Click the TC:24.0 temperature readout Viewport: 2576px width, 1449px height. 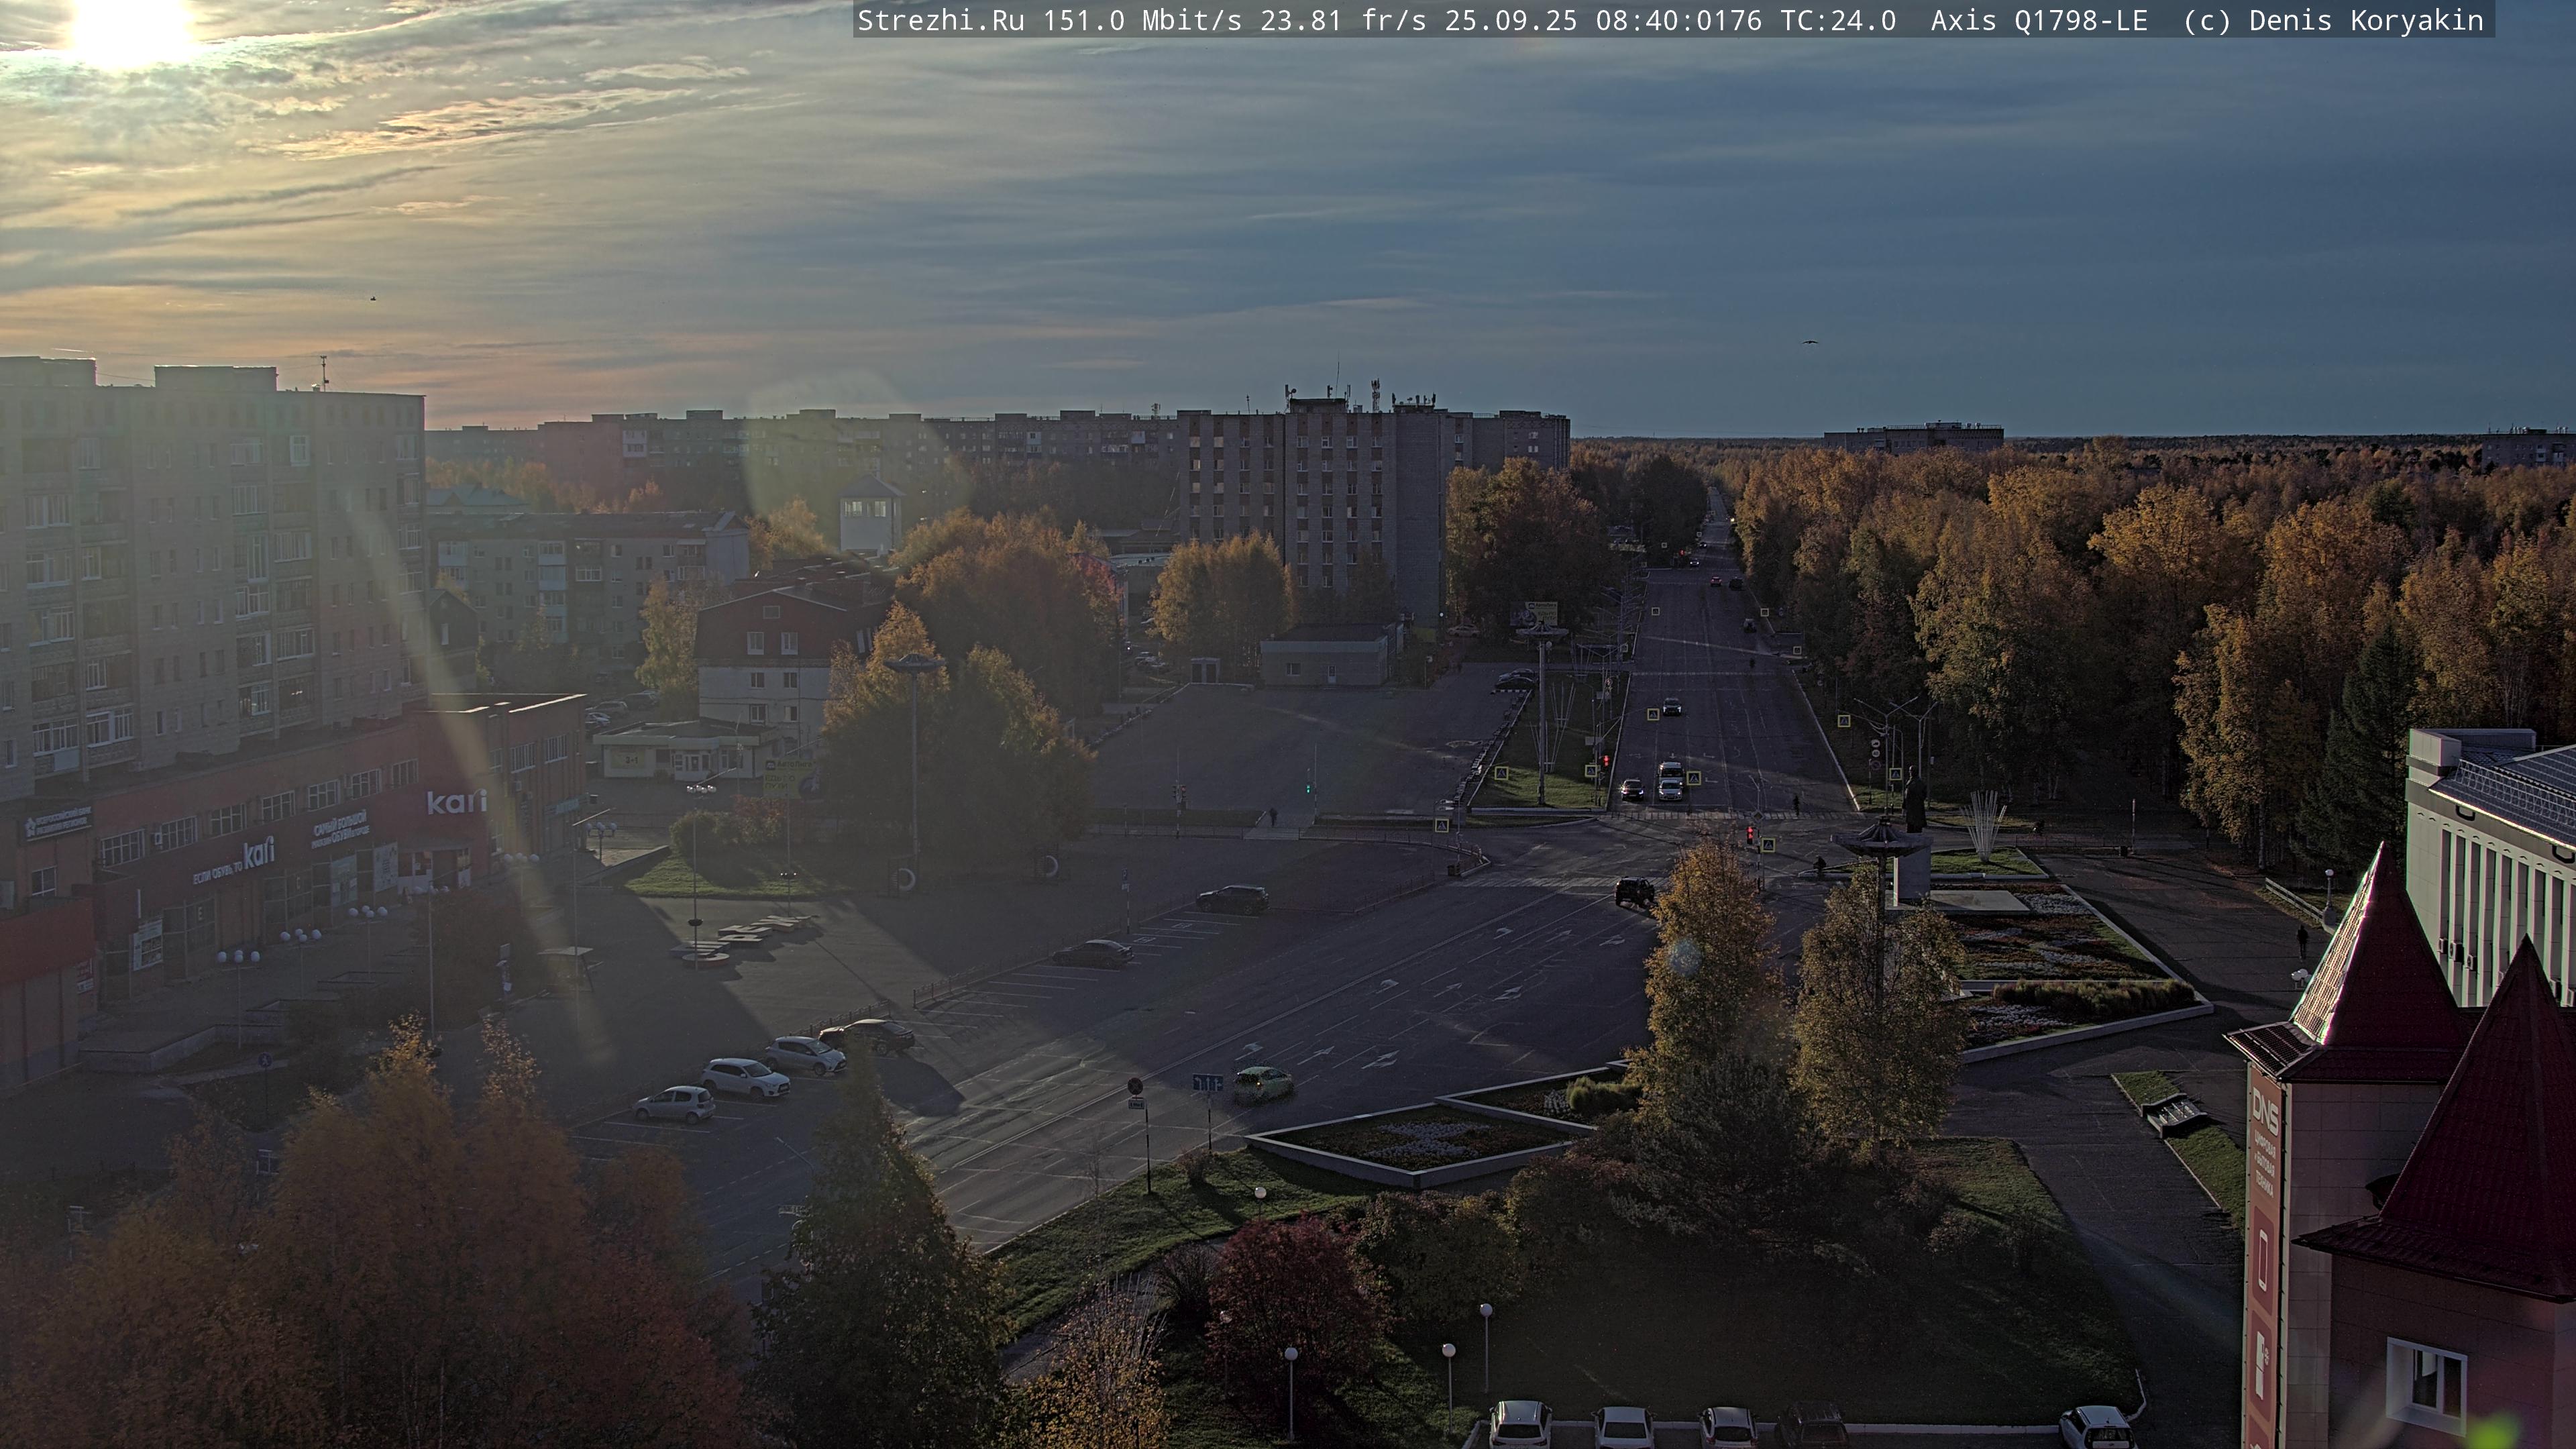1838,21
